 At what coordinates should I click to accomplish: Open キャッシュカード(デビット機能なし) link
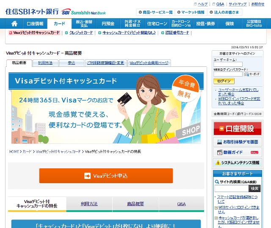[129, 33]
